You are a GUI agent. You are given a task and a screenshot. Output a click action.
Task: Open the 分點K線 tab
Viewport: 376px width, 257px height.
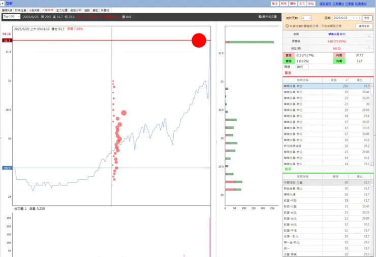click(x=34, y=10)
